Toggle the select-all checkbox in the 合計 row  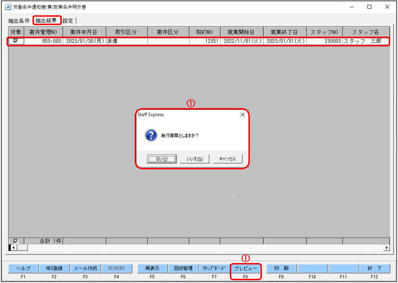click(16, 241)
